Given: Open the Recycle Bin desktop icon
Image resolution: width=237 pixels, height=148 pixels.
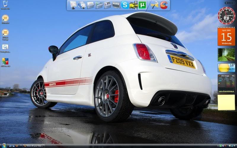Looking at the screenshot, I should (x=5, y=5).
